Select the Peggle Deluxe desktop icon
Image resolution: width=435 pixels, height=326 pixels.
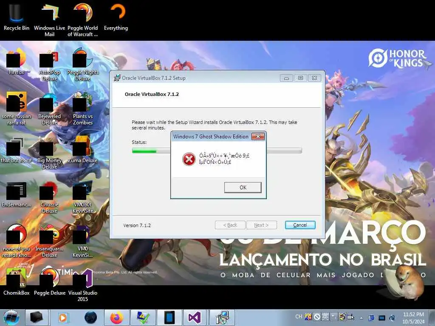49,281
